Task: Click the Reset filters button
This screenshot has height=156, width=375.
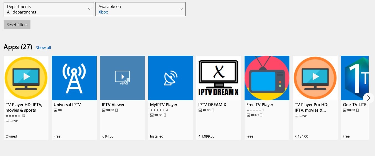Action: (x=17, y=25)
